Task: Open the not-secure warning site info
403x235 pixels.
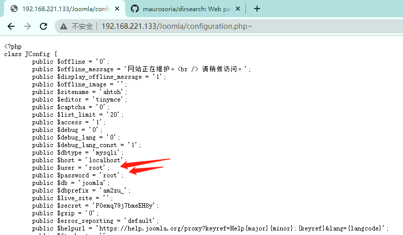Action: [64, 26]
